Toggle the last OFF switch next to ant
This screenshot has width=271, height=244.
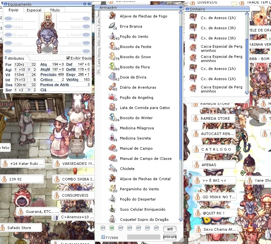tap(156, 228)
